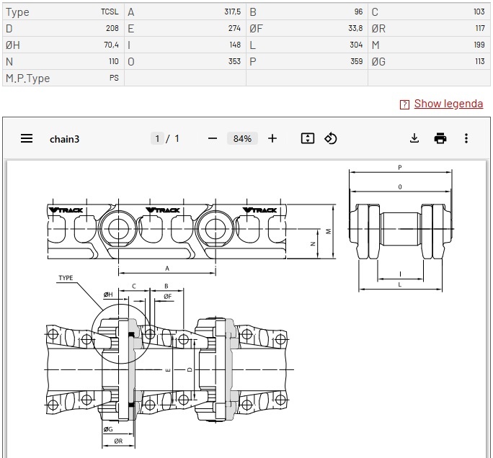Select the M.P.Type PS table cell
Viewport: 493px width, 458px height.
63,78
